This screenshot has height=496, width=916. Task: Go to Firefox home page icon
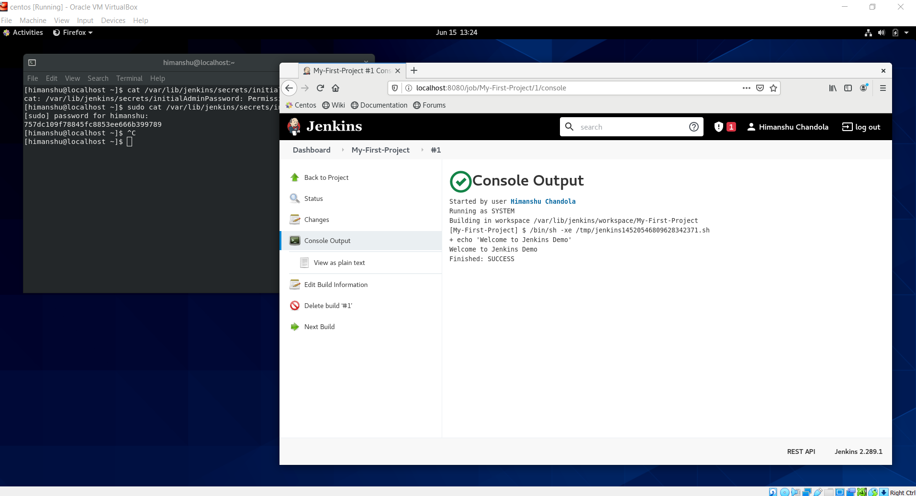(x=335, y=88)
